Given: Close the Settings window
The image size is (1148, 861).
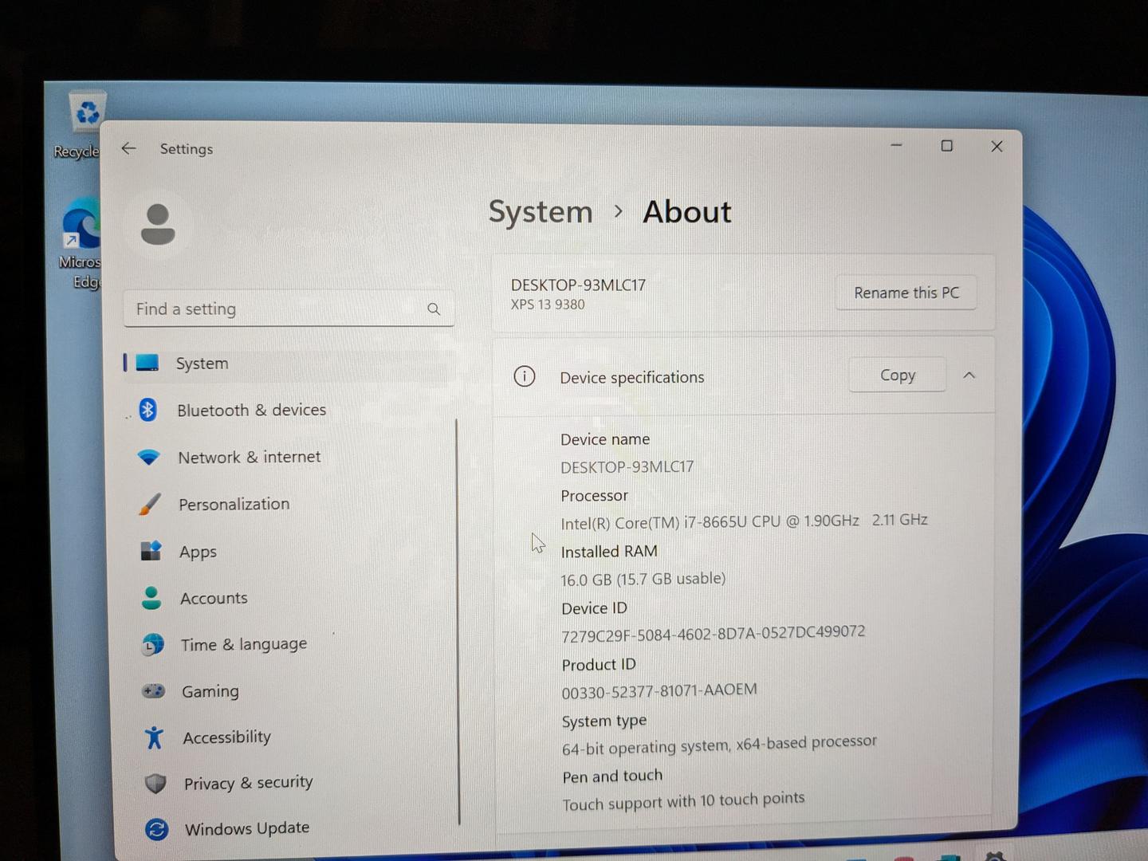Looking at the screenshot, I should (997, 147).
